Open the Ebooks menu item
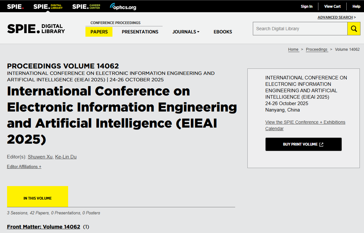The width and height of the screenshot is (364, 233). [x=223, y=32]
